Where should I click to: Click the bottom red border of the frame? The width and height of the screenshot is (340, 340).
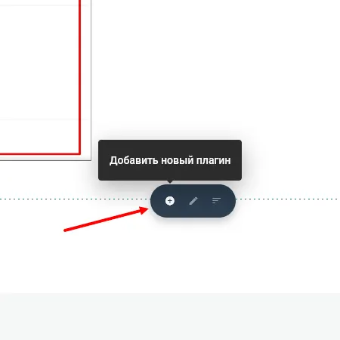coord(40,153)
